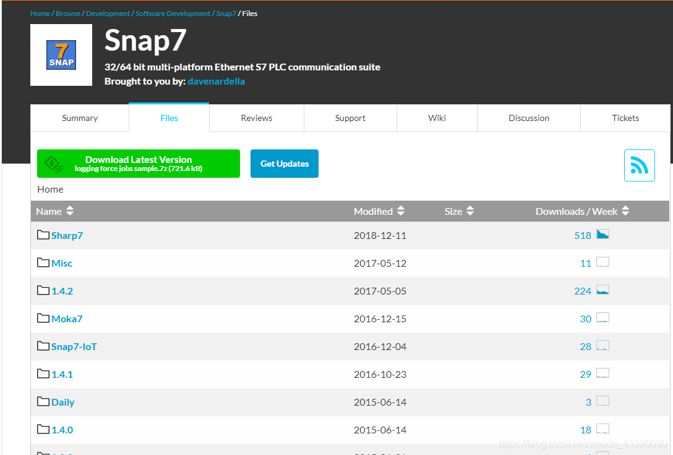Image resolution: width=673 pixels, height=455 pixels.
Task: Open the Daily folder link
Action: (x=63, y=403)
